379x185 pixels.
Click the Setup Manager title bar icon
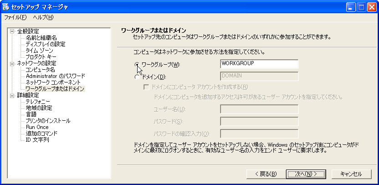6,7
